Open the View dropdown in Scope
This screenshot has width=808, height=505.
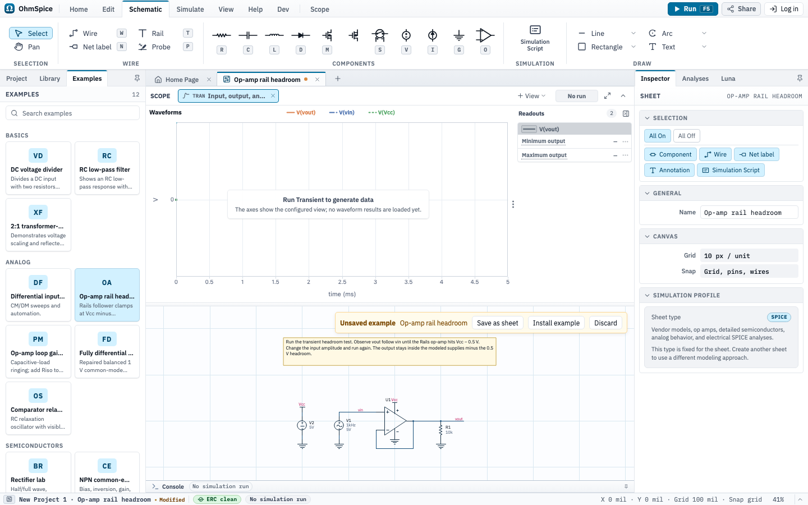coord(531,96)
